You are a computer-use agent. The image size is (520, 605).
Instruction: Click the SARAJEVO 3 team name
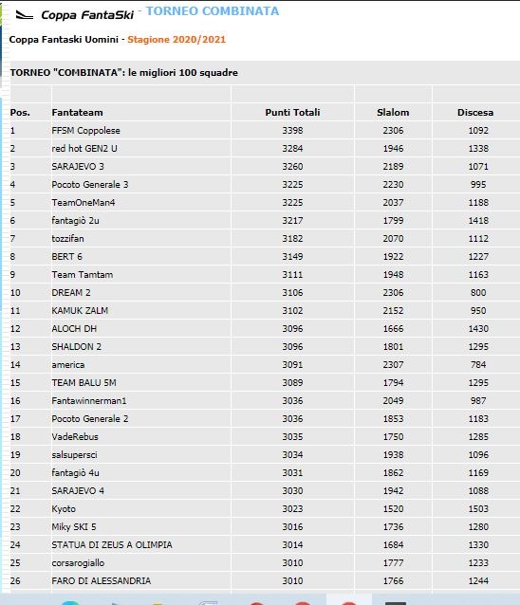(x=78, y=167)
